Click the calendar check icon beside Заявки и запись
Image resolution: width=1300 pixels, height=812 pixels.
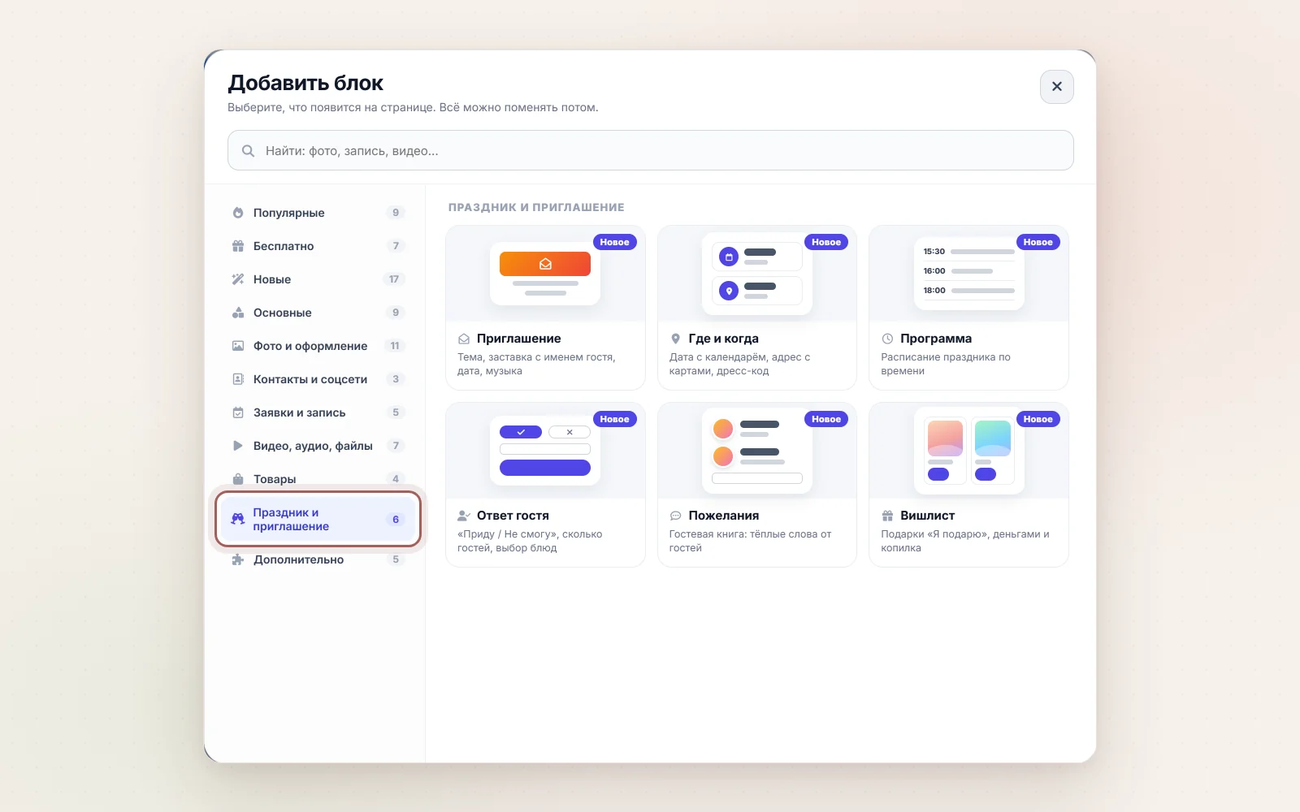(238, 412)
